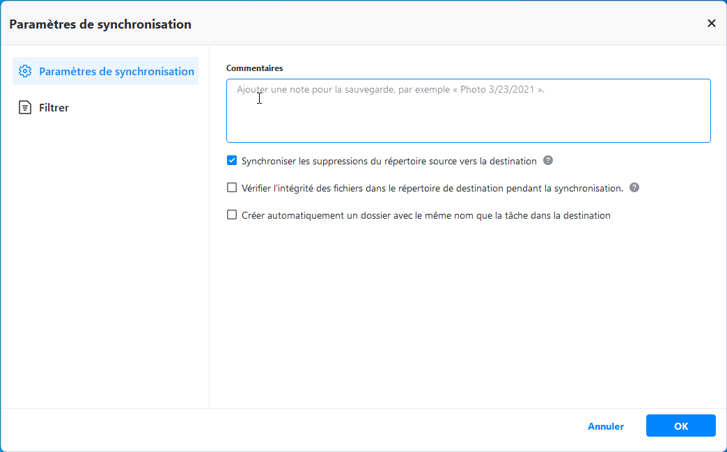The image size is (727, 452).
Task: Focus the Commentaires note text box
Action: click(468, 111)
